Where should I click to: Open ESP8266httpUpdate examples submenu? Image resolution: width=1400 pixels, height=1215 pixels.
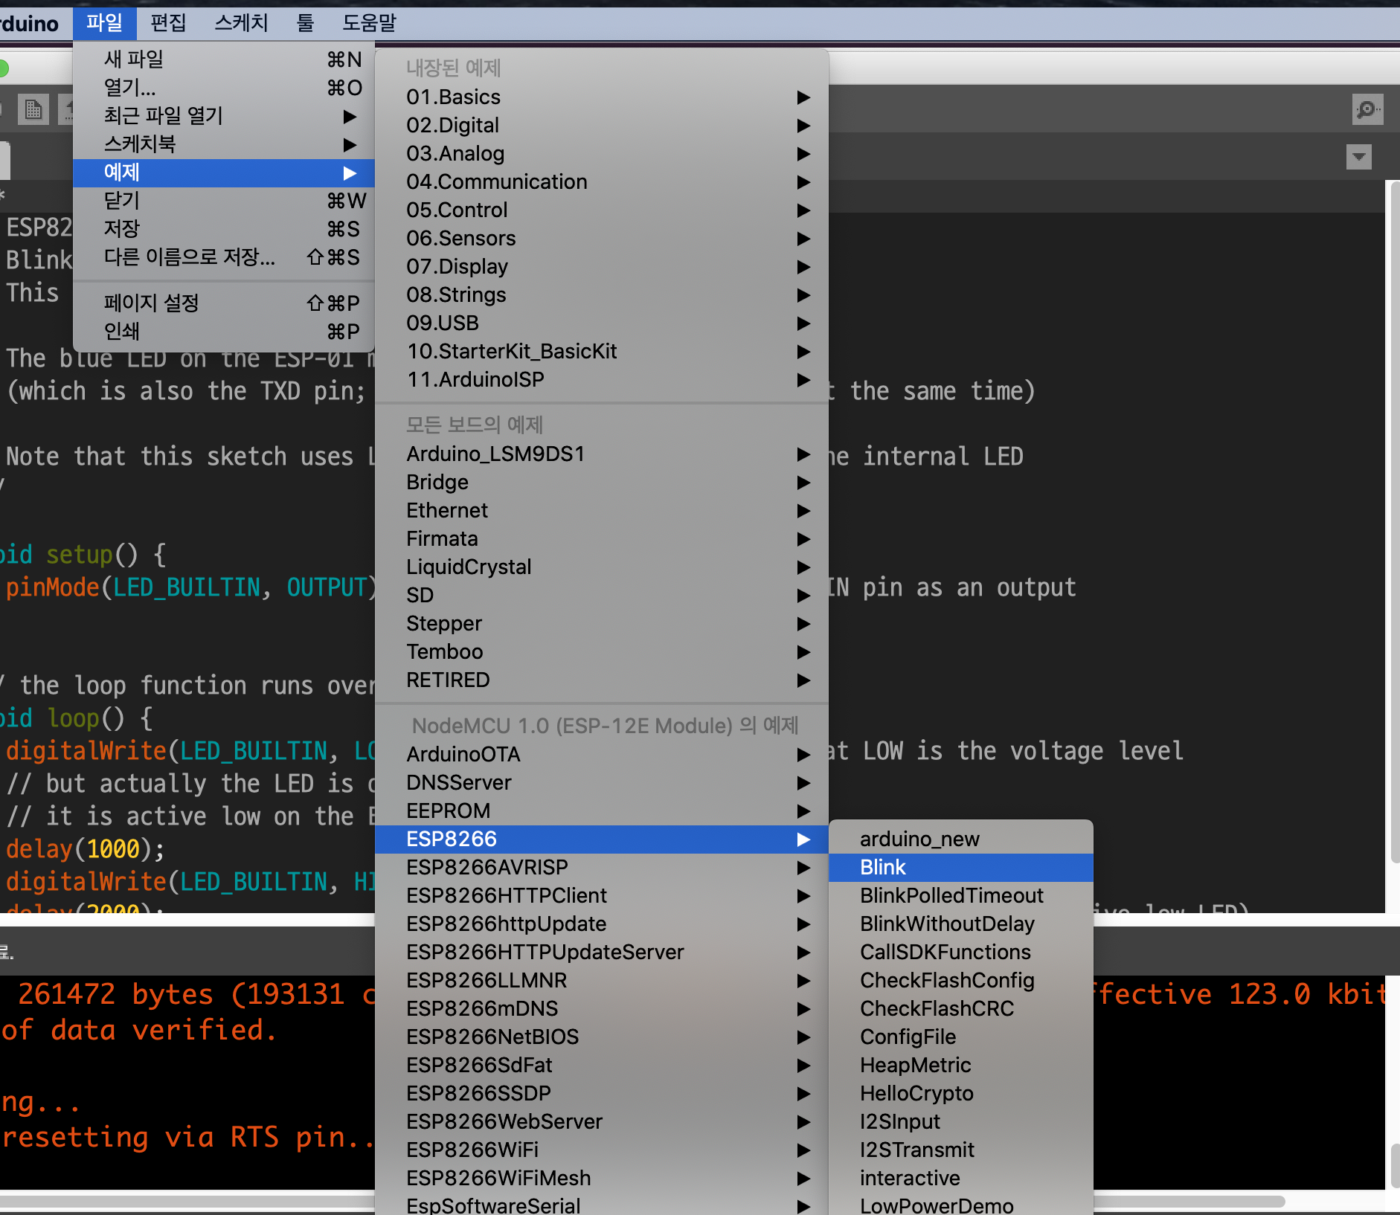coord(602,924)
